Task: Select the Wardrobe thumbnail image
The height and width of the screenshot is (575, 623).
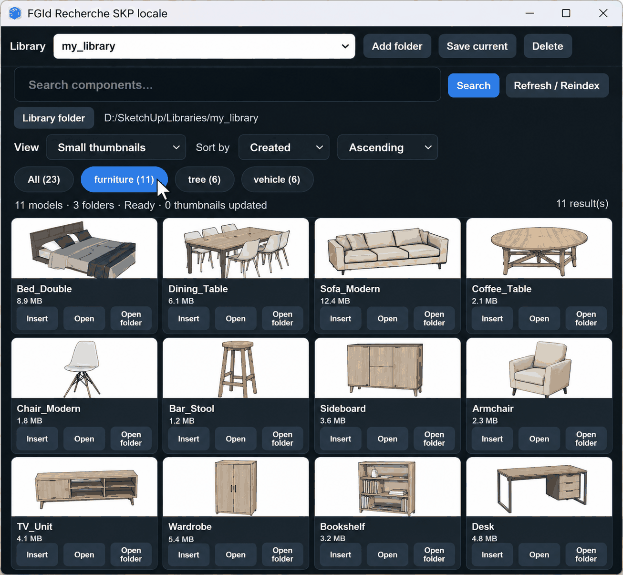Action: pyautogui.click(x=236, y=487)
